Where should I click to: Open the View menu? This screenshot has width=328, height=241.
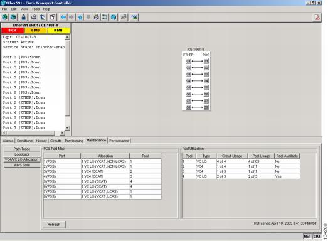click(x=24, y=9)
